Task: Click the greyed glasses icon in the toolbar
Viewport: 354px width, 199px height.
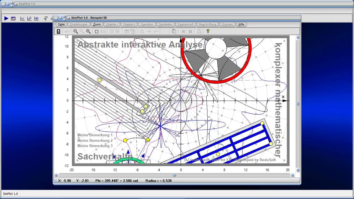Action: pyautogui.click(x=67, y=32)
